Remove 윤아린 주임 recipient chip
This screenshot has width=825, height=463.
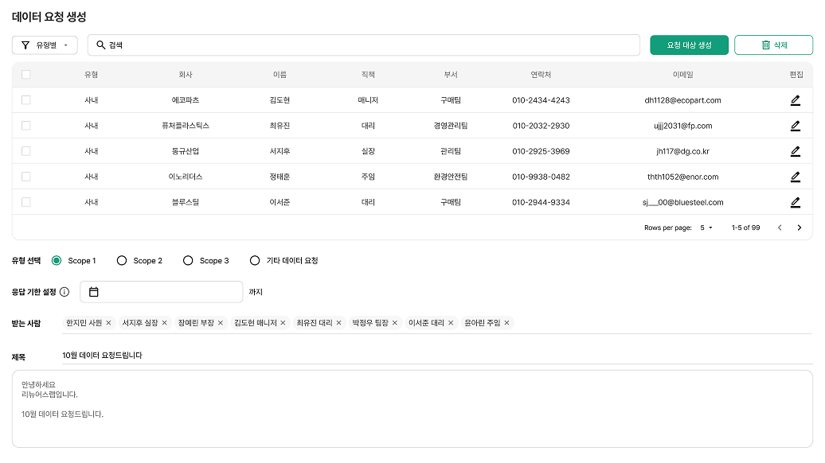(x=506, y=323)
